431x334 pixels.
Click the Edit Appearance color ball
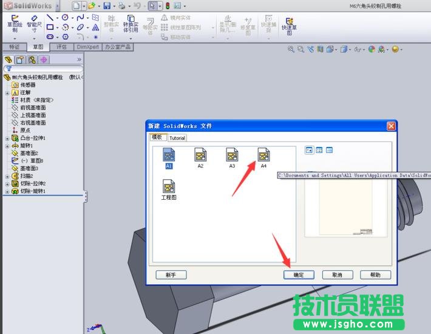click(x=372, y=49)
